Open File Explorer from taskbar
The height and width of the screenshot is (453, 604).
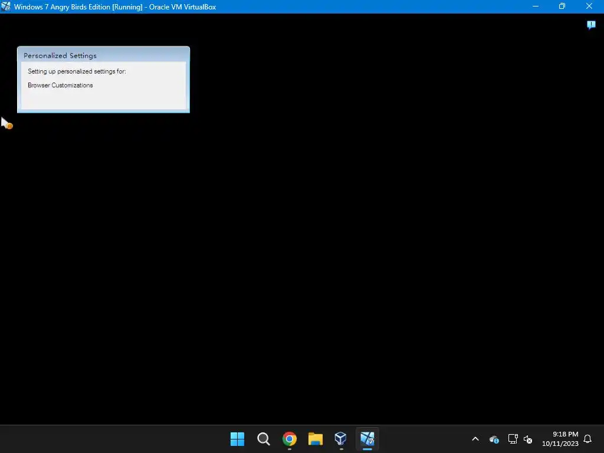pyautogui.click(x=316, y=439)
